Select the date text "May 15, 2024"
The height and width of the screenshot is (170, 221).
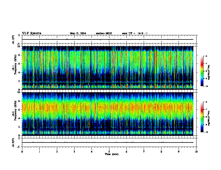pyautogui.click(x=78, y=33)
